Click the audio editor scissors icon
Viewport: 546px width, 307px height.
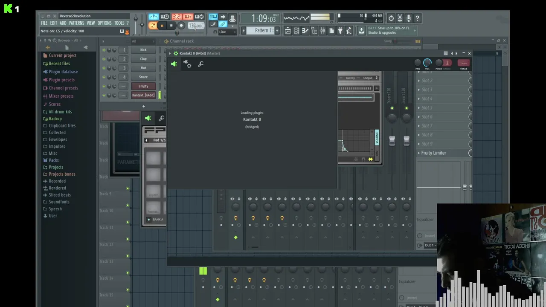click(x=400, y=18)
